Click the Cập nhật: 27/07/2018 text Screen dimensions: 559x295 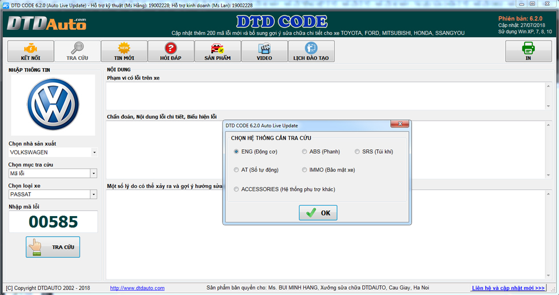pyautogui.click(x=522, y=25)
